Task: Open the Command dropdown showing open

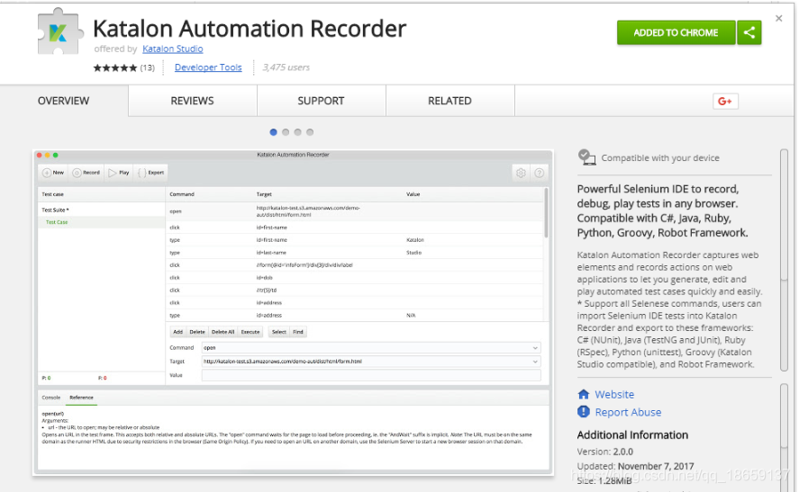Action: click(x=371, y=347)
